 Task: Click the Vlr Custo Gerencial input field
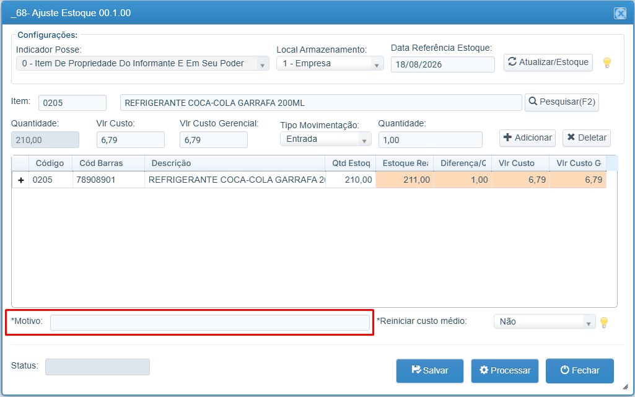click(213, 140)
